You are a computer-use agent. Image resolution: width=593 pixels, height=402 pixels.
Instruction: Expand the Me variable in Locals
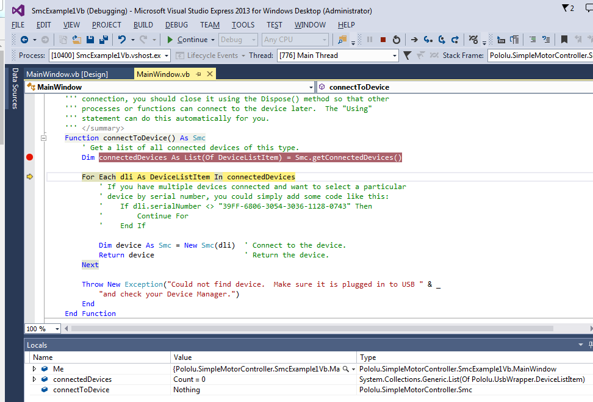coord(35,369)
